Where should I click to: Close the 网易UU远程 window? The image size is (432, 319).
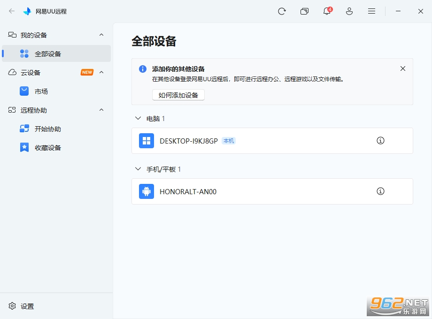pyautogui.click(x=420, y=11)
